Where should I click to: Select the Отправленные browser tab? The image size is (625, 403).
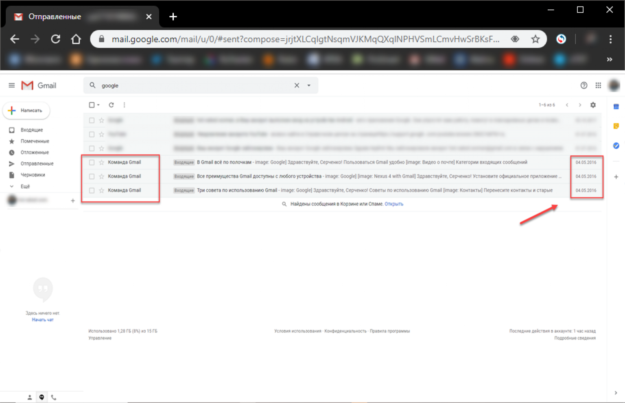pyautogui.click(x=83, y=17)
